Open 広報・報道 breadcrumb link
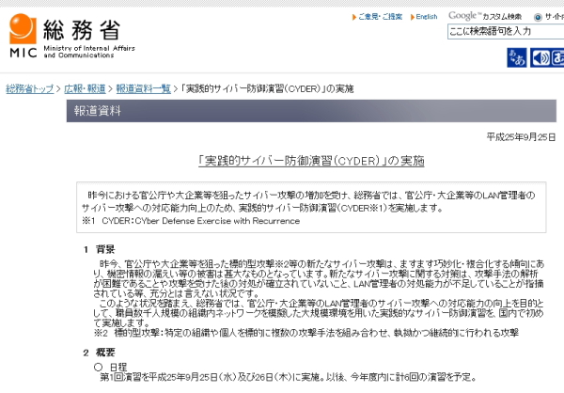564x393 pixels. 86,88
